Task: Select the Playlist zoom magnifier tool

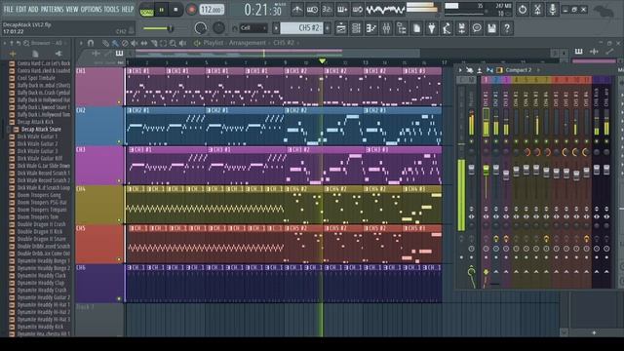Action: point(173,43)
